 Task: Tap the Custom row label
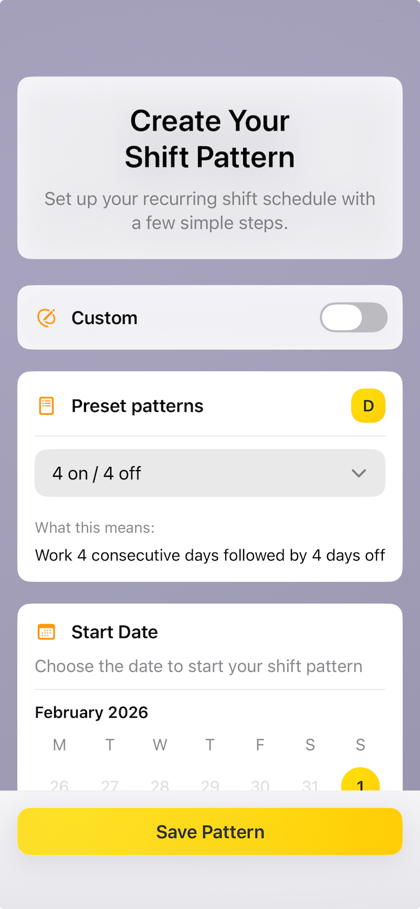[x=104, y=318]
